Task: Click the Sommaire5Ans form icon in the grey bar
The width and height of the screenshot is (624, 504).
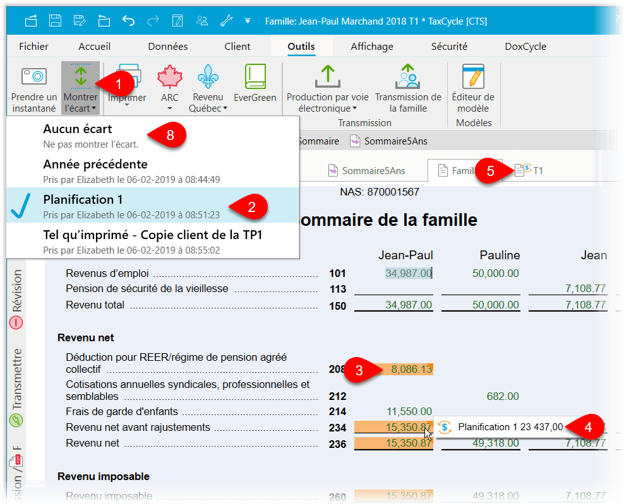Action: (355, 141)
